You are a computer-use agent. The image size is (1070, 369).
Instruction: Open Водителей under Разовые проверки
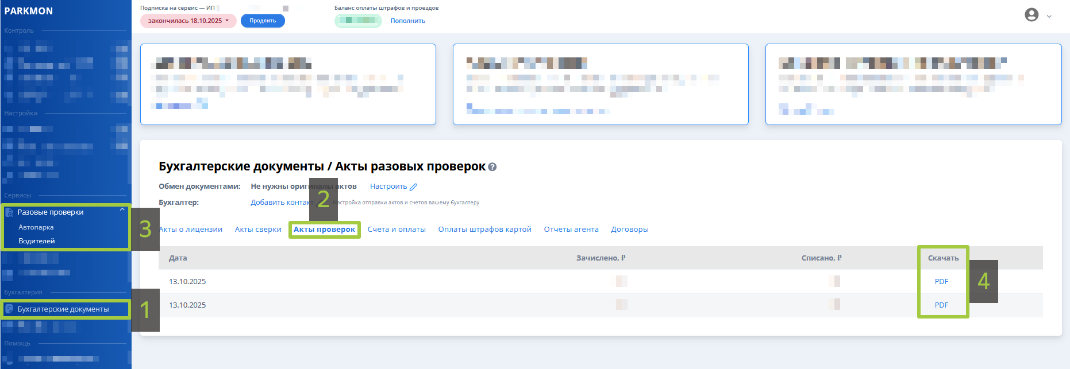pyautogui.click(x=37, y=241)
